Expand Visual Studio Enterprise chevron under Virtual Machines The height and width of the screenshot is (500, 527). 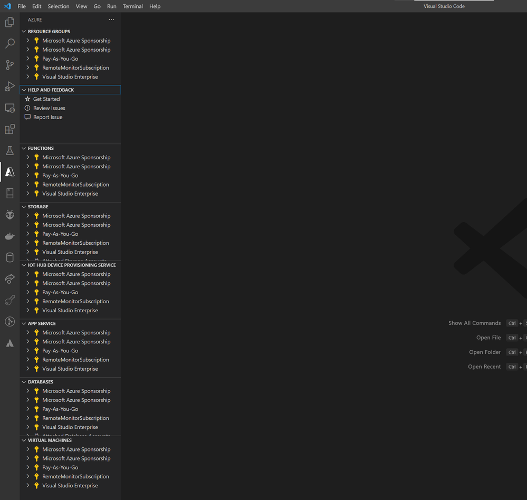click(x=28, y=486)
